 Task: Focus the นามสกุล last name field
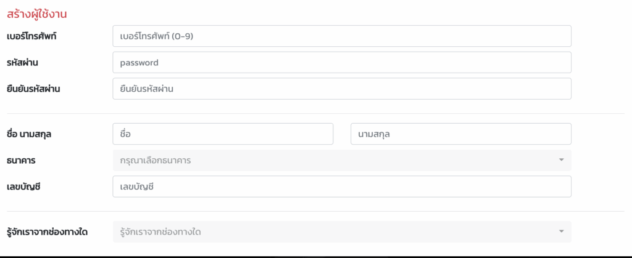pyautogui.click(x=460, y=134)
